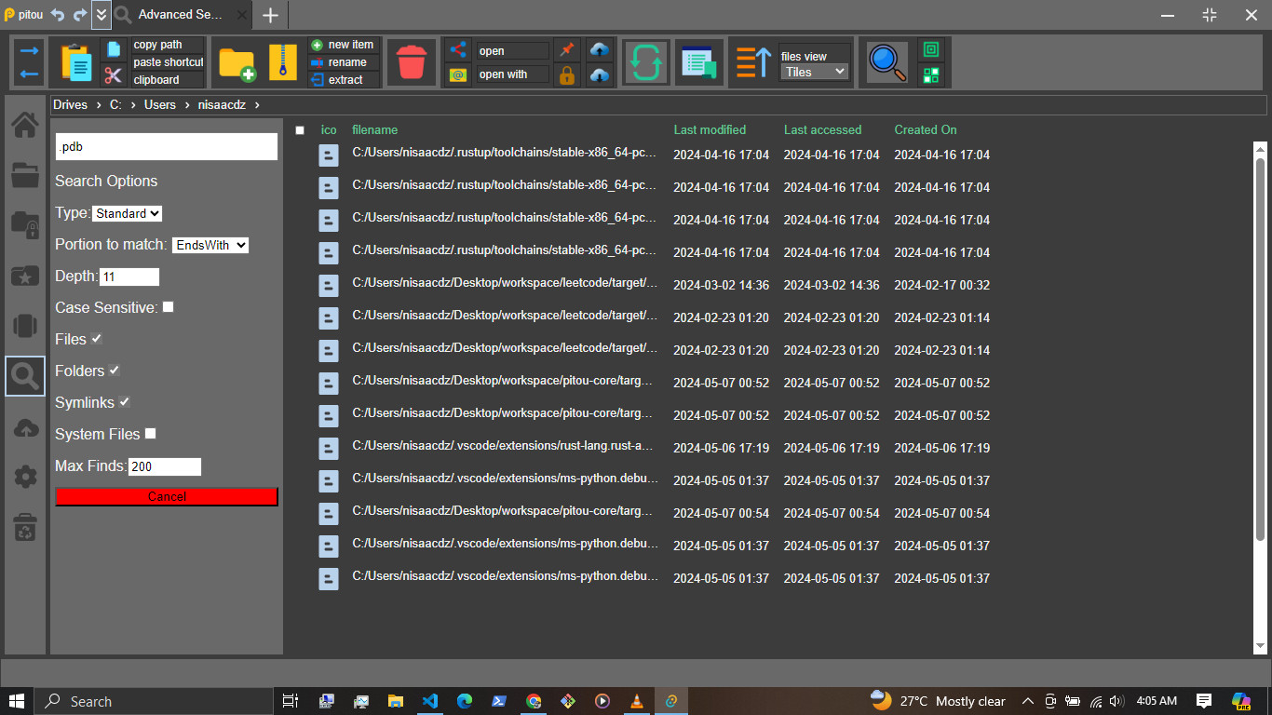
Task: Click the navigate back/forward arrows icon
Action: click(x=29, y=62)
